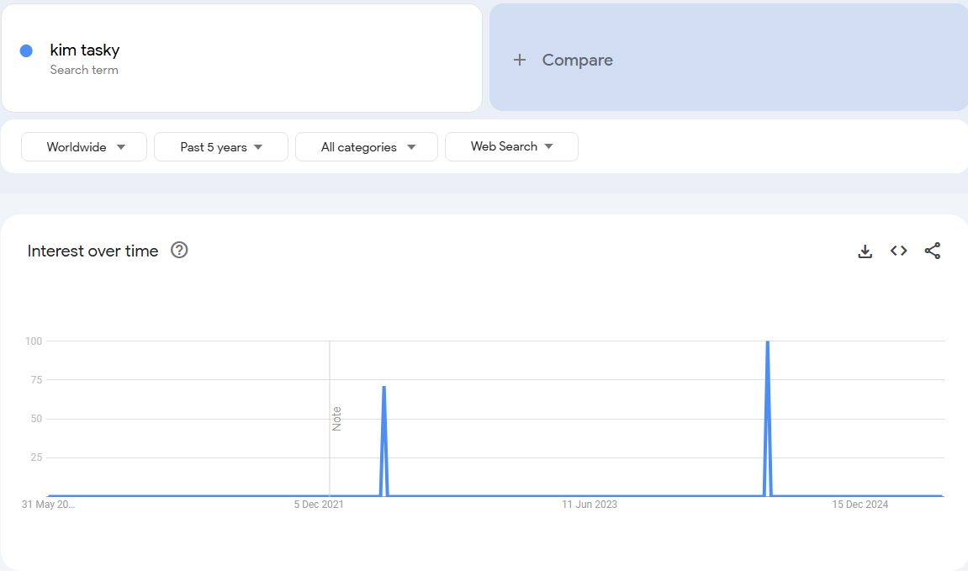Open help for Interest over time
The height and width of the screenshot is (571, 968).
point(179,251)
